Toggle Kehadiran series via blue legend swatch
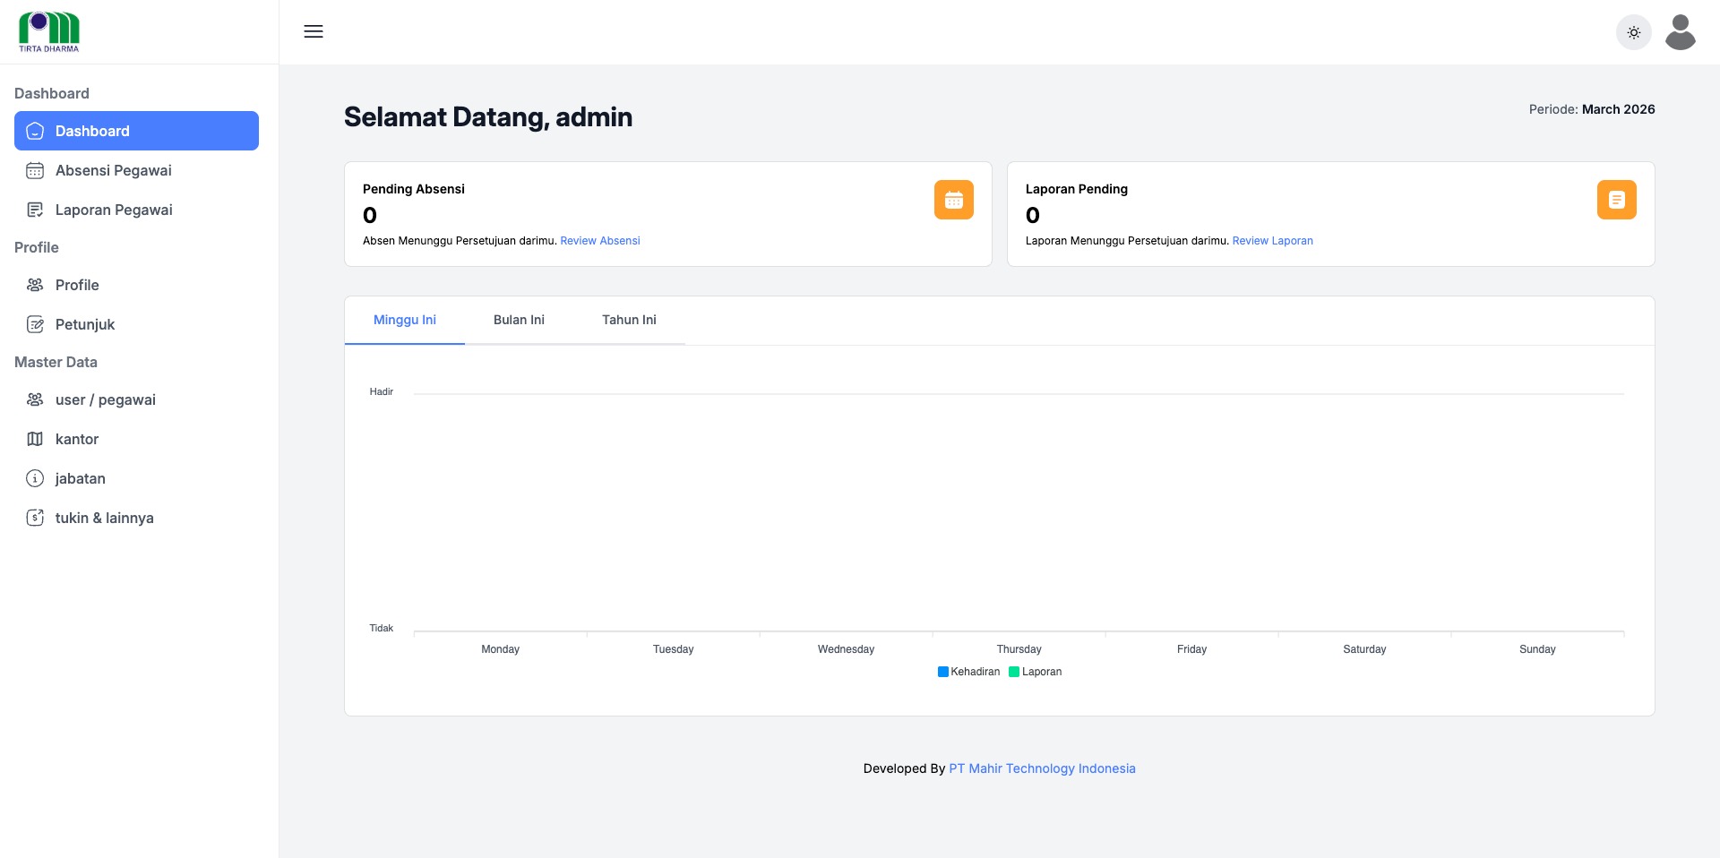1720x858 pixels. pyautogui.click(x=943, y=672)
